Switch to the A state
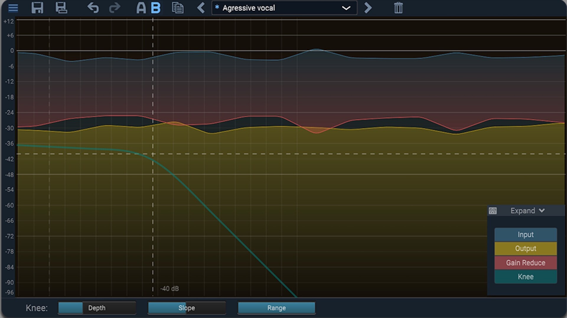 coord(141,8)
